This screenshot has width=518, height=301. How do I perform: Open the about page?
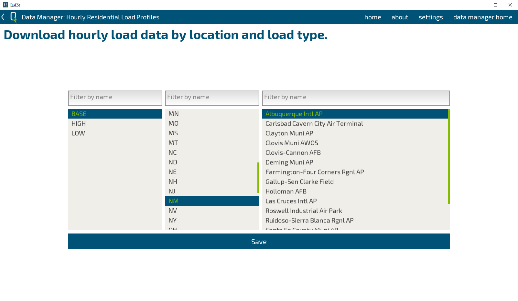(x=400, y=17)
